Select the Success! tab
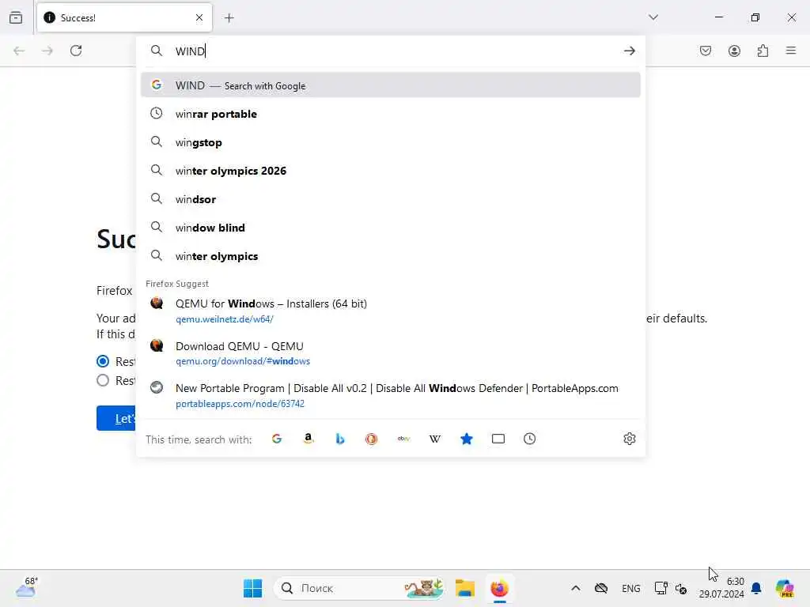Image resolution: width=810 pixels, height=607 pixels. [x=124, y=18]
